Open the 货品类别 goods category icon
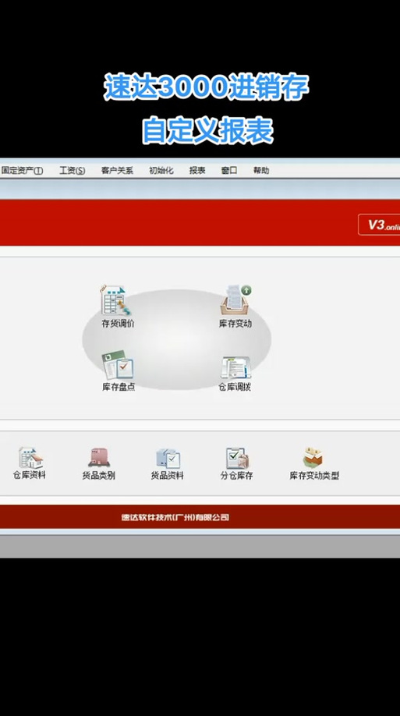The width and height of the screenshot is (400, 716). pos(98,463)
